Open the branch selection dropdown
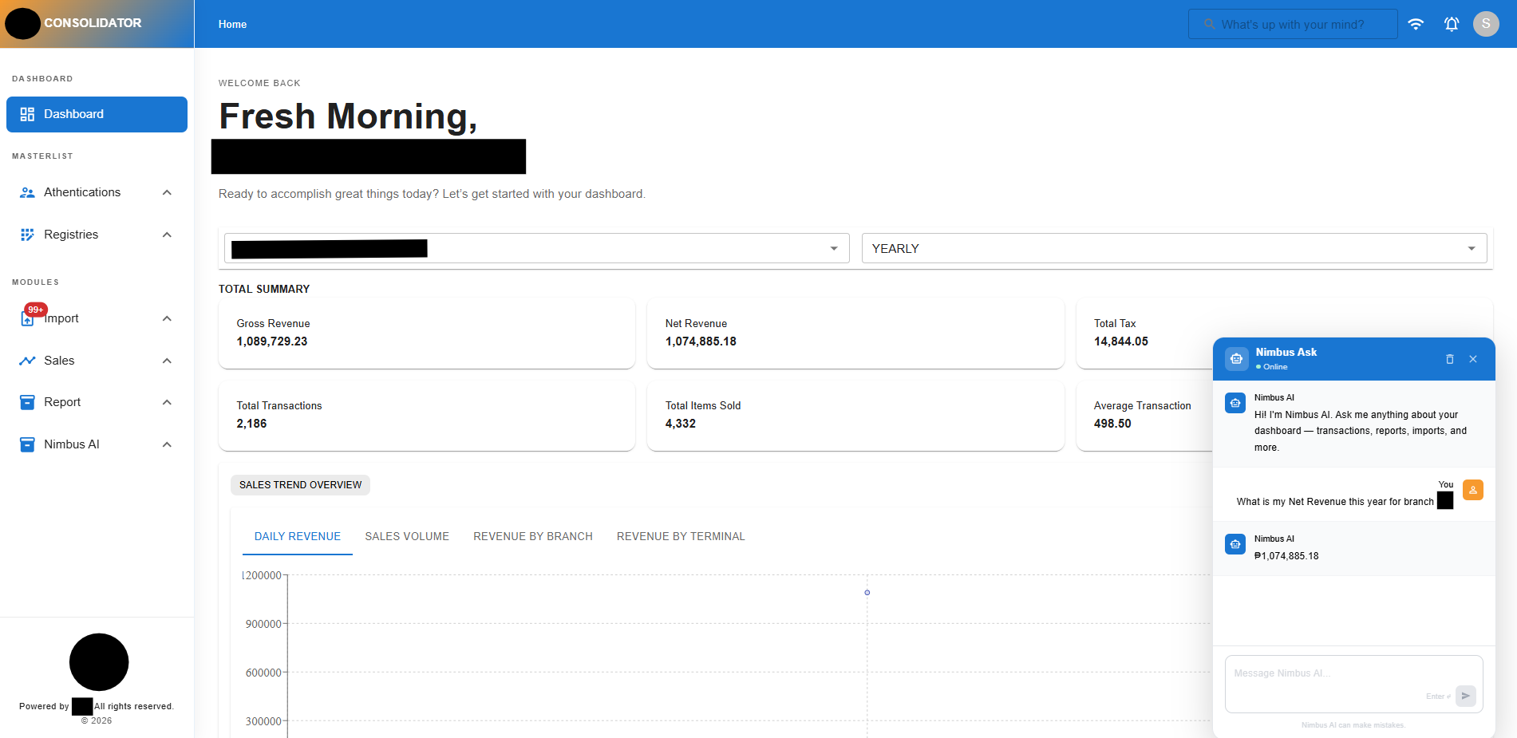1517x738 pixels. click(x=535, y=249)
